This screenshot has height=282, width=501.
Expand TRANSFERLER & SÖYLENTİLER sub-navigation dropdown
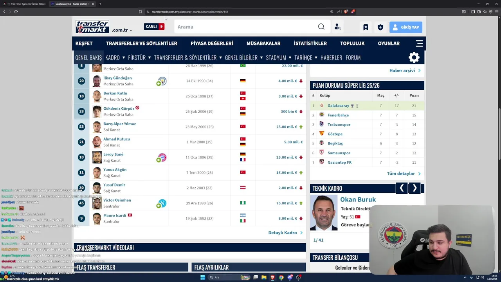point(220,58)
